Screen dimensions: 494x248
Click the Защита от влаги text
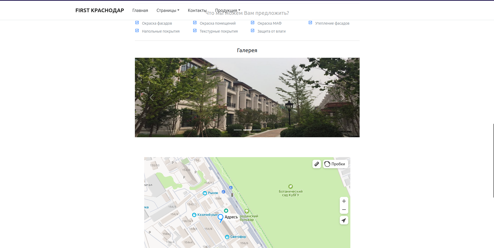pyautogui.click(x=271, y=31)
